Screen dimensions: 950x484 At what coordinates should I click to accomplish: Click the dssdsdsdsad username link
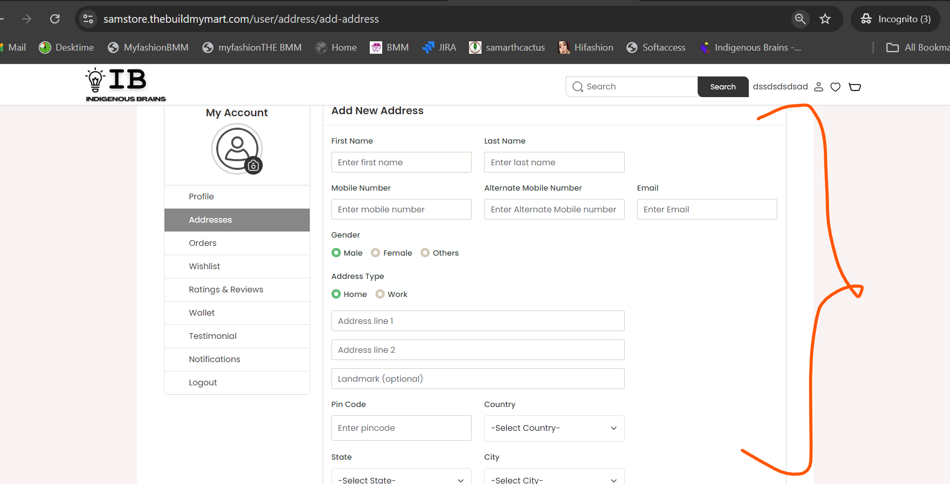pos(780,87)
